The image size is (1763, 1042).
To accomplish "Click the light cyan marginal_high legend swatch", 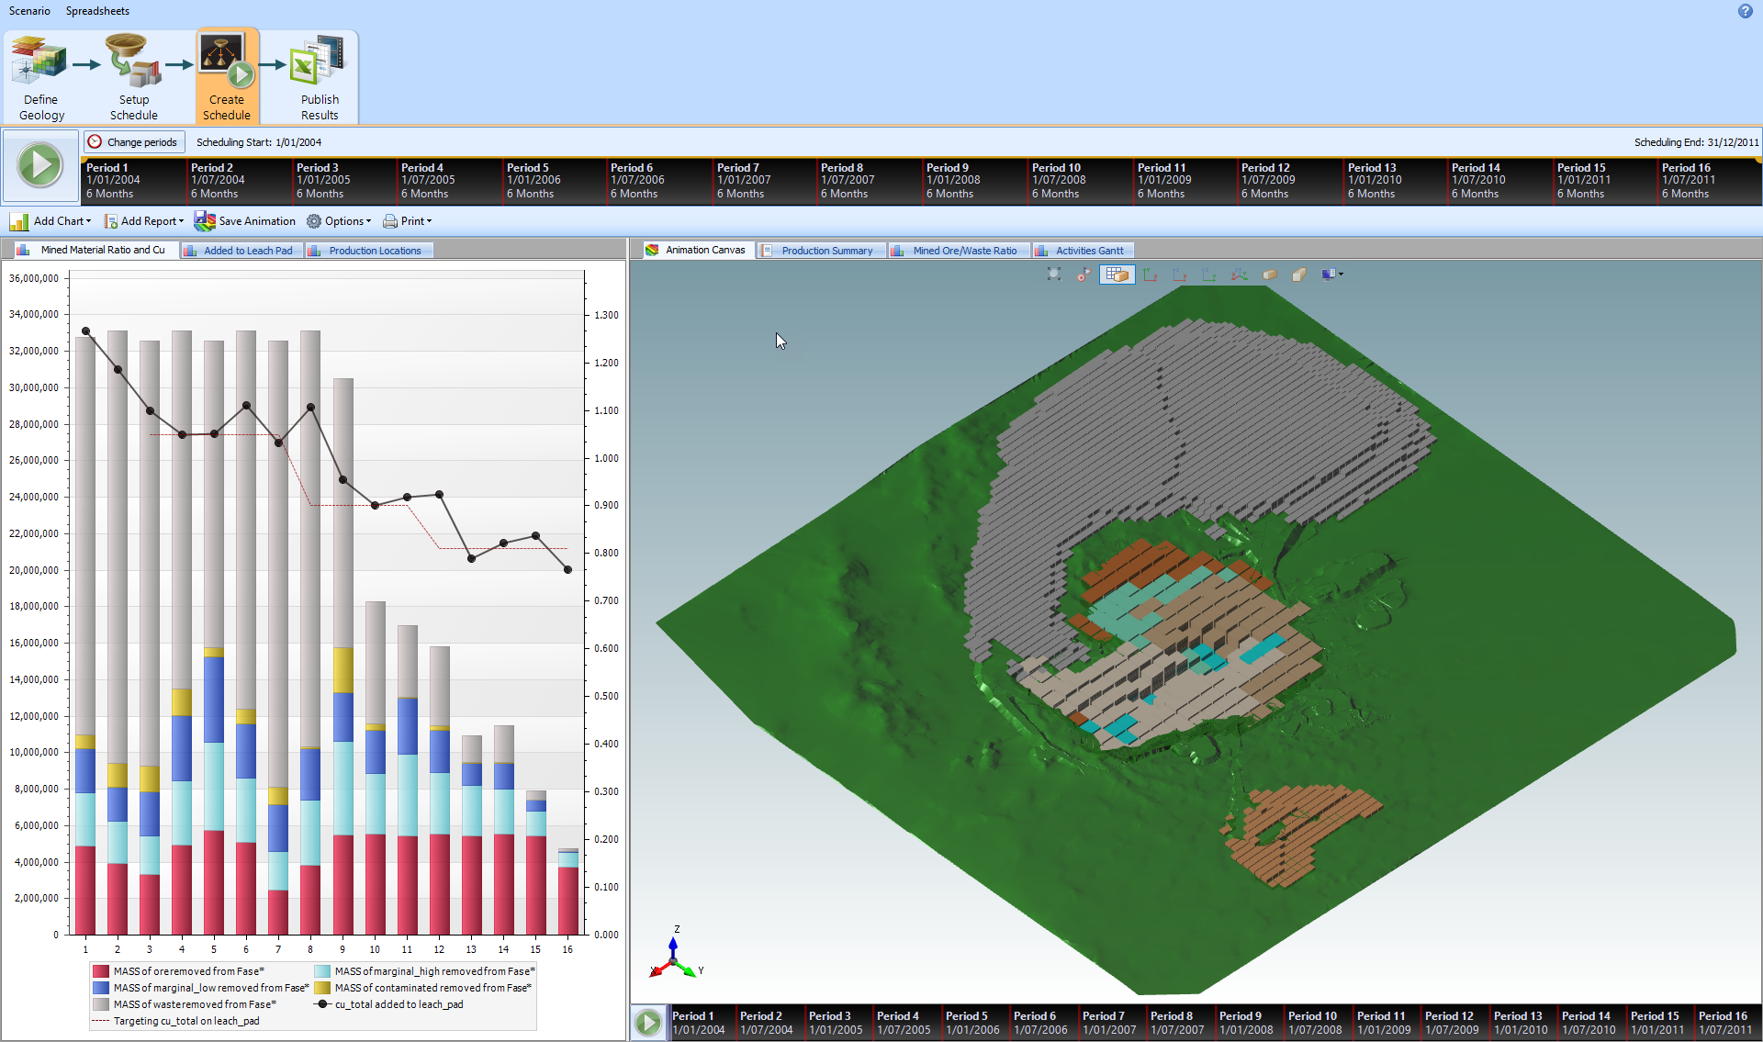I will tap(321, 971).
